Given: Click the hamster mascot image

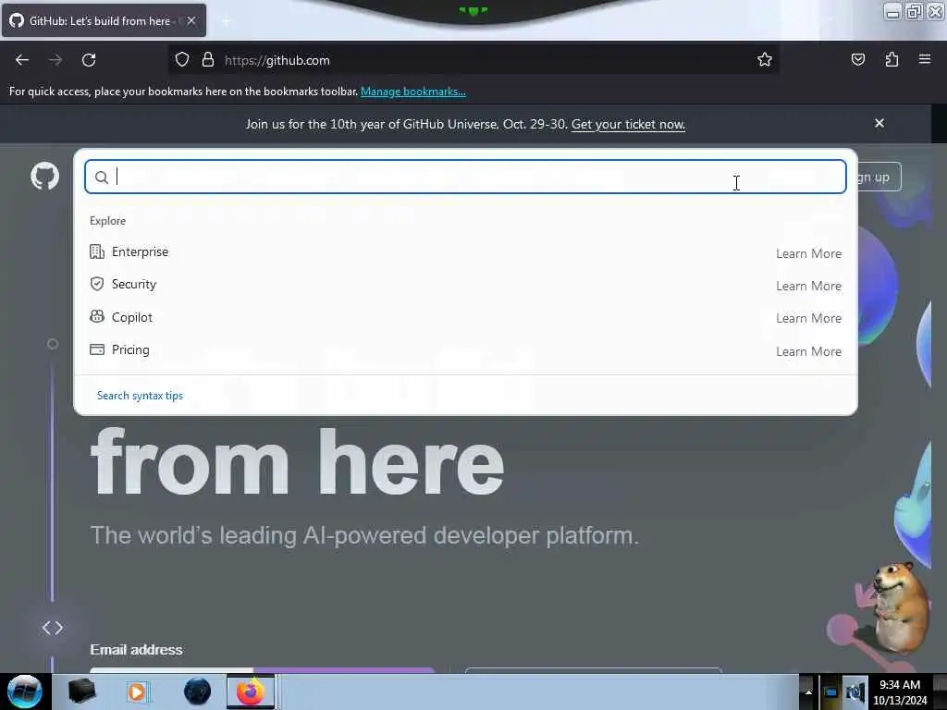Looking at the screenshot, I should [x=901, y=606].
